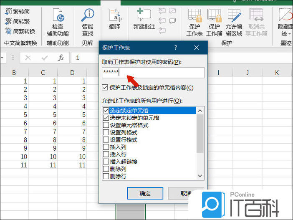
Task: Click the next comment icon
Action: [162, 30]
